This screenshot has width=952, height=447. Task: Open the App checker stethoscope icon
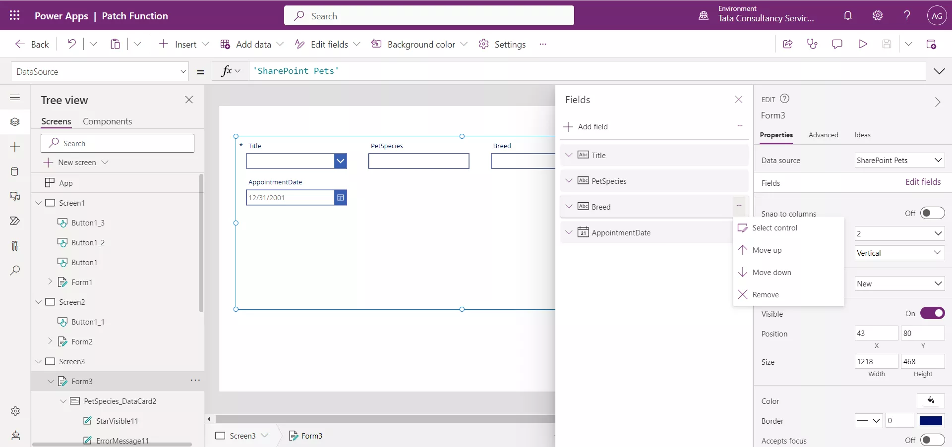pyautogui.click(x=812, y=44)
